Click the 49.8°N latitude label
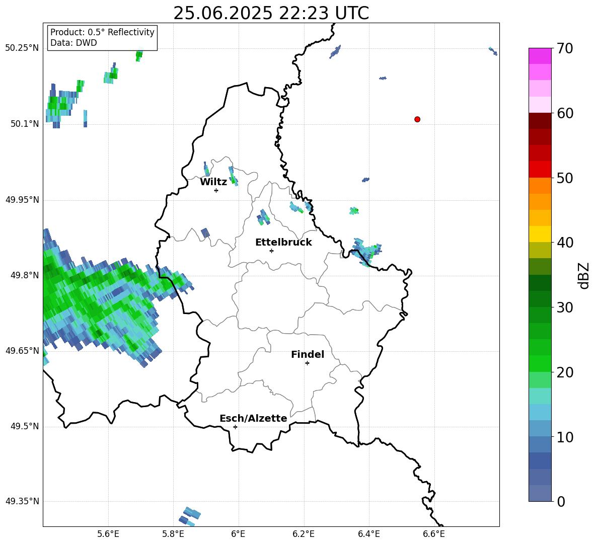The image size is (596, 544). pos(25,275)
